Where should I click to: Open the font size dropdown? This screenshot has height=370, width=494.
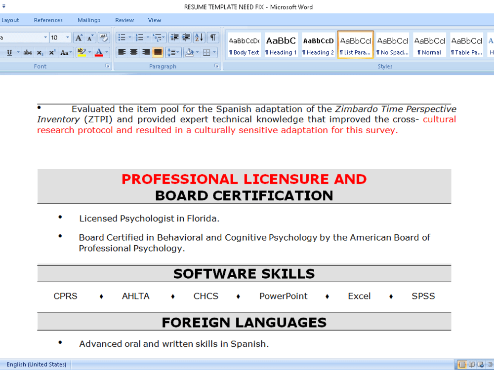pyautogui.click(x=67, y=37)
